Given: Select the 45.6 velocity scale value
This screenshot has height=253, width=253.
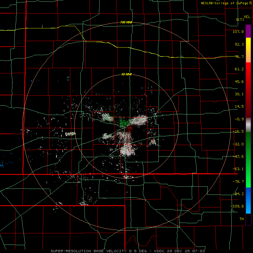Looking at the screenshot, I should [239, 82].
